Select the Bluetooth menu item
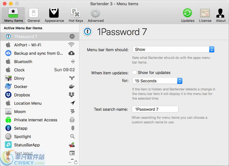 (x=40, y=62)
